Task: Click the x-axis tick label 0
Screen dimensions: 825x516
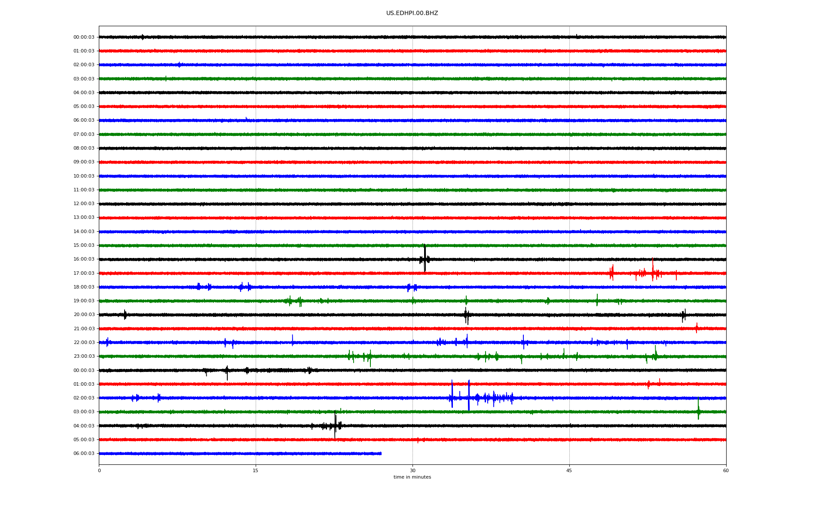Action: coord(99,470)
